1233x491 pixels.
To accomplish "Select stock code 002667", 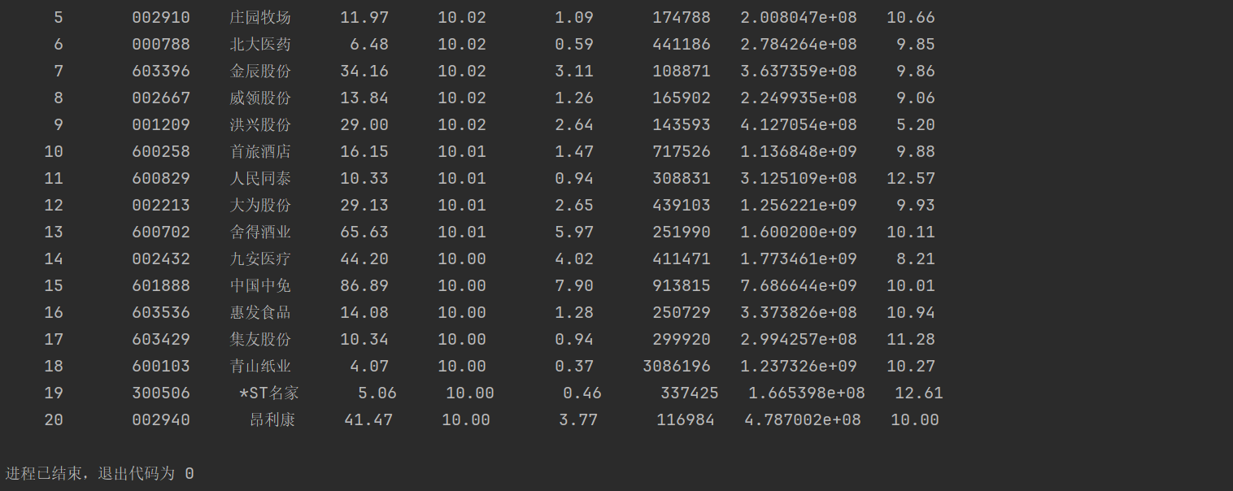I will point(161,98).
